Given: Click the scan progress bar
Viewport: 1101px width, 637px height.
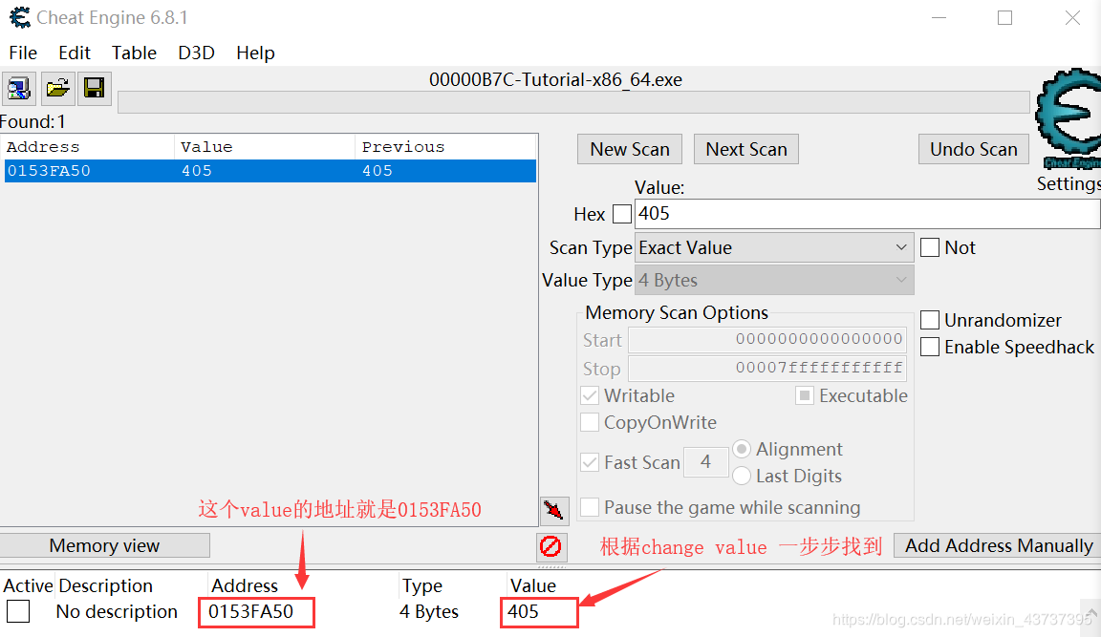Looking at the screenshot, I should tap(573, 102).
